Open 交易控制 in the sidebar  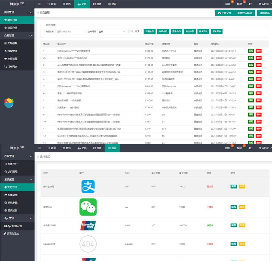[15, 43]
